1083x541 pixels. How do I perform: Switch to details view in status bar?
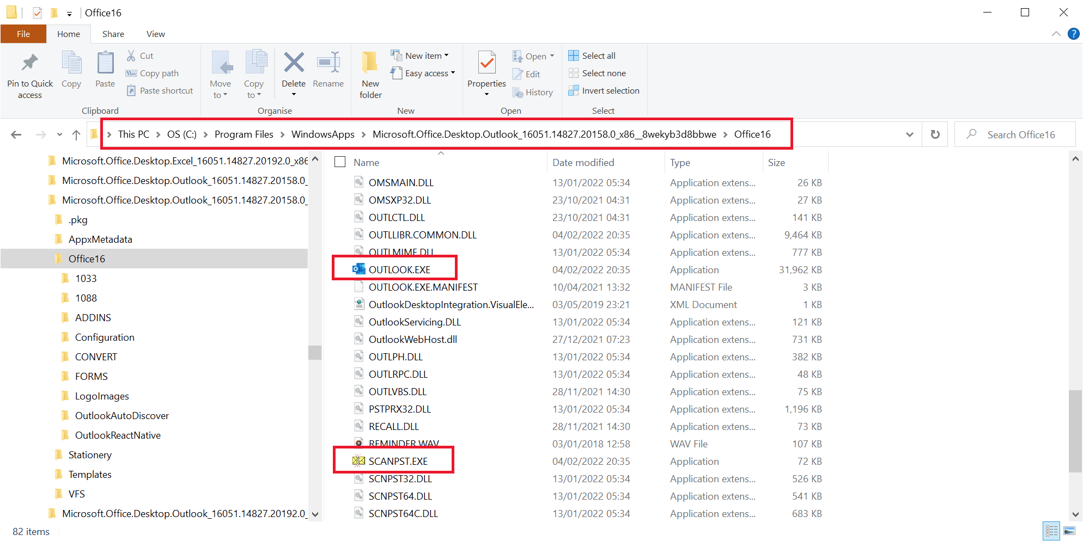click(x=1052, y=531)
